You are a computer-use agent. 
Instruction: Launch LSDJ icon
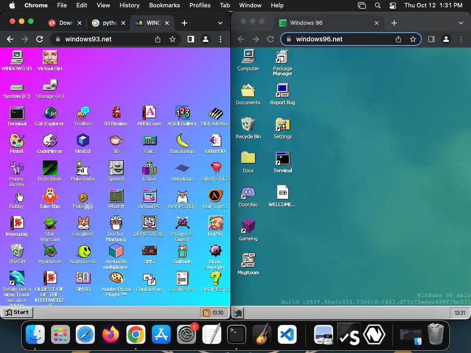click(149, 171)
